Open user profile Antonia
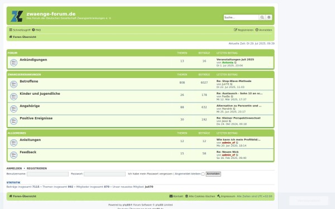 tap(228, 62)
